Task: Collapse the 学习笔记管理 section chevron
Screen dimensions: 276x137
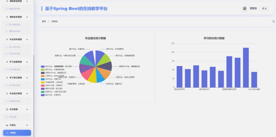Action: [x=27, y=78]
